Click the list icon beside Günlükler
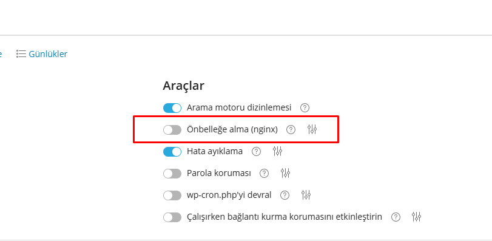 pos(21,53)
